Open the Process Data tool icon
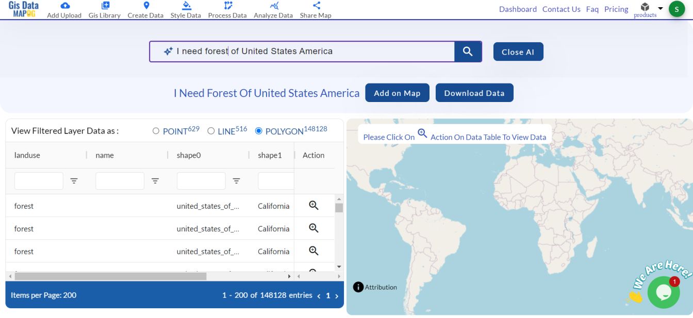This screenshot has height=318, width=693. (227, 5)
